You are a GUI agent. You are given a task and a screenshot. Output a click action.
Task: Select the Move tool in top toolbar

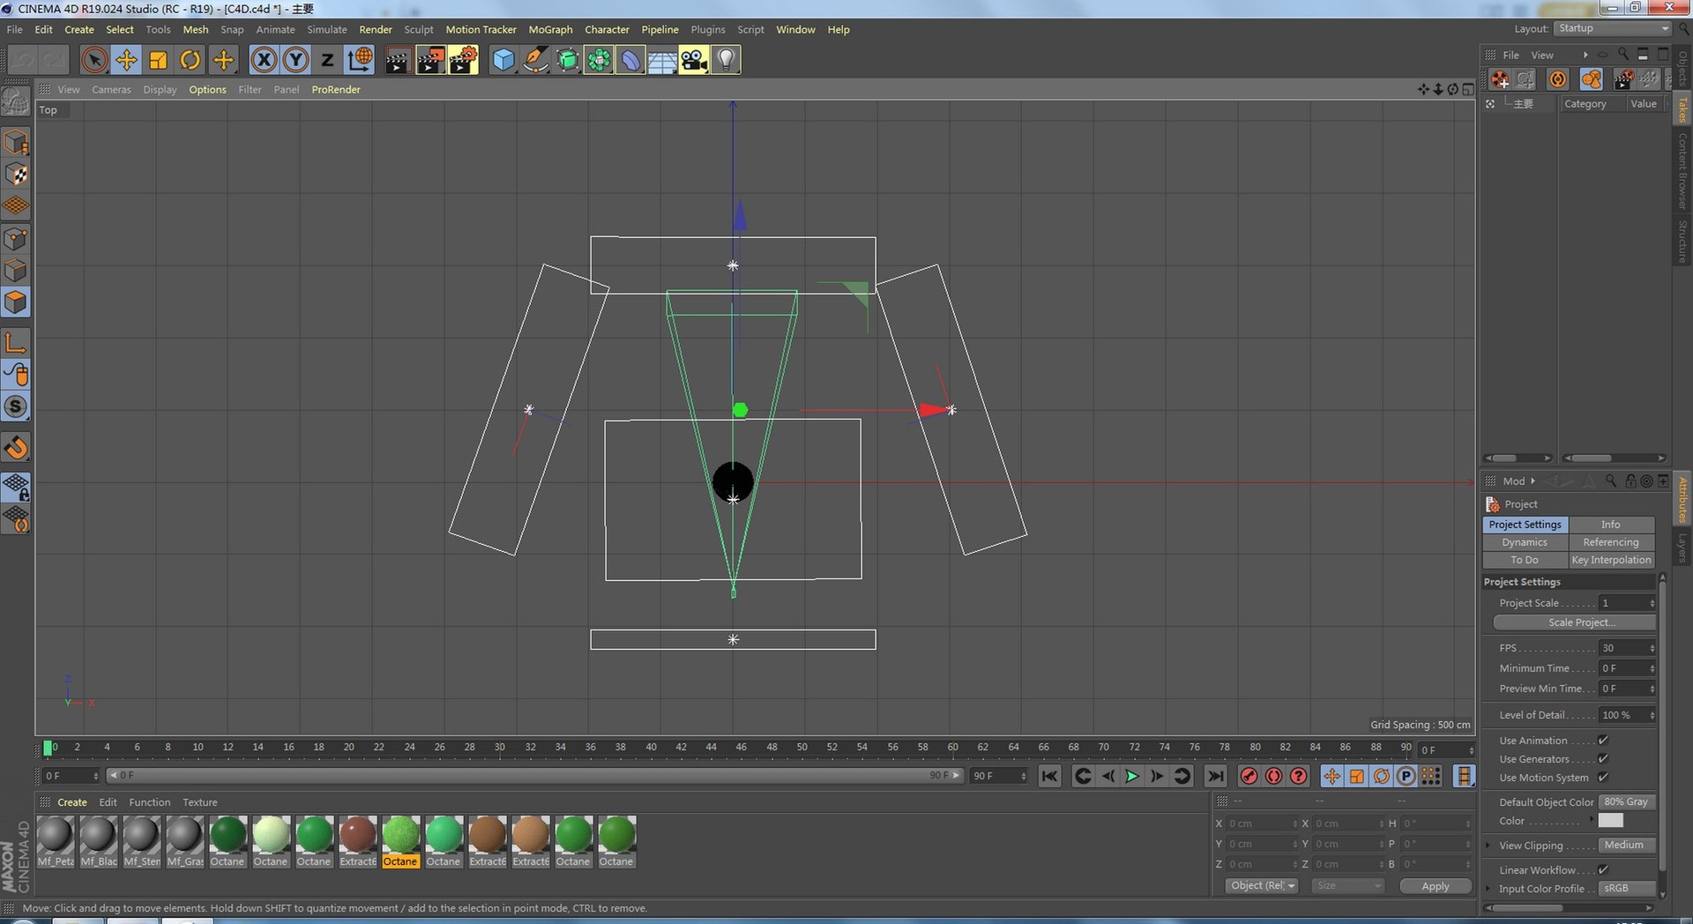126,60
